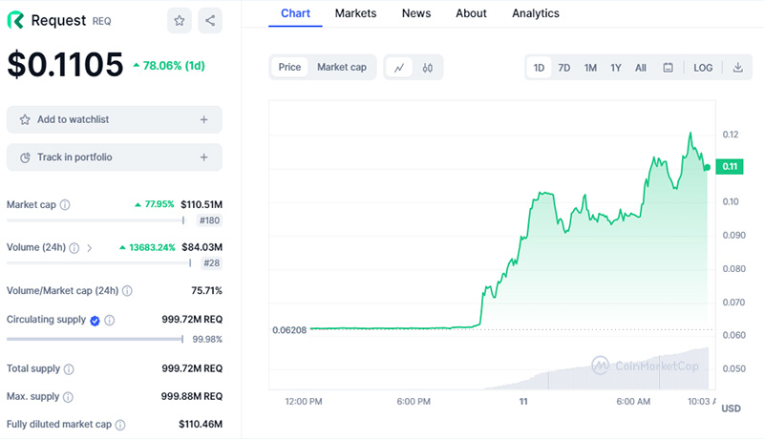Image resolution: width=764 pixels, height=439 pixels.
Task: Click the Volume rank progress bar
Action: [x=99, y=263]
